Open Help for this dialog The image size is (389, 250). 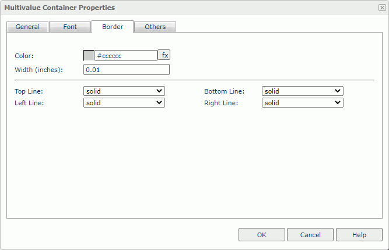coord(359,235)
